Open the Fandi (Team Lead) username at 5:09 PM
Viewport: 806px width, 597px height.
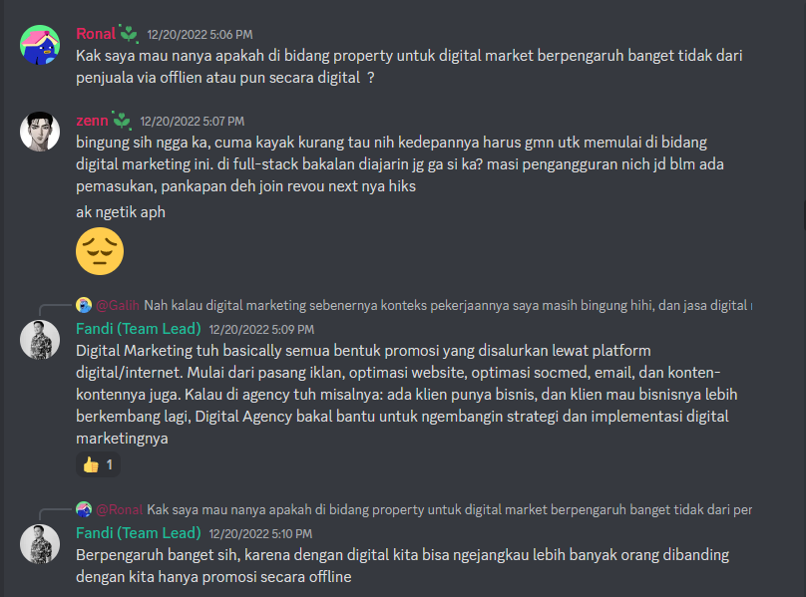coord(139,329)
